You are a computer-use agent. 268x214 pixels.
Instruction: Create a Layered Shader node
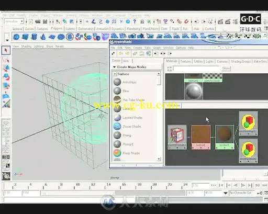(132, 118)
